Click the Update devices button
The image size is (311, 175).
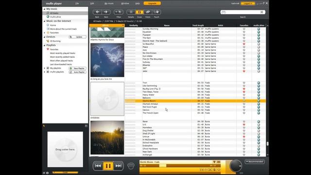78,37
